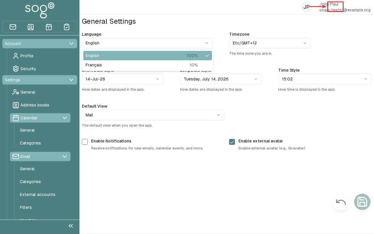
Task: Click checkmark beside English option
Action: point(207,56)
